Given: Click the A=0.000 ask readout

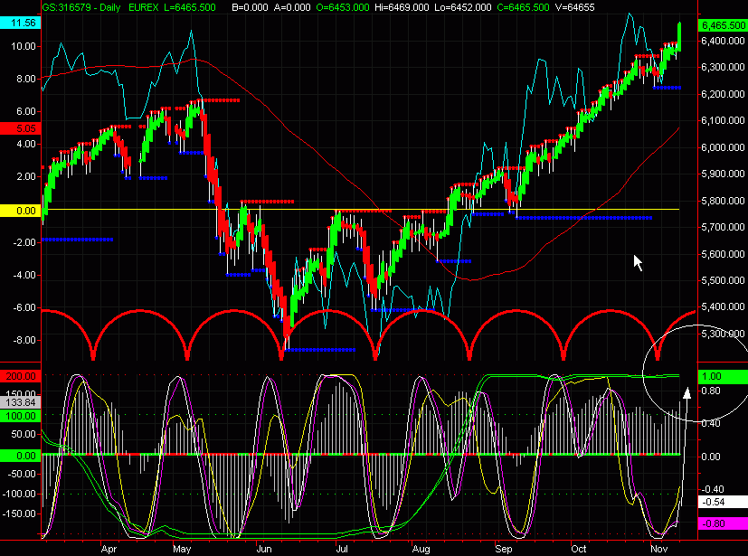Looking at the screenshot, I should [x=291, y=7].
